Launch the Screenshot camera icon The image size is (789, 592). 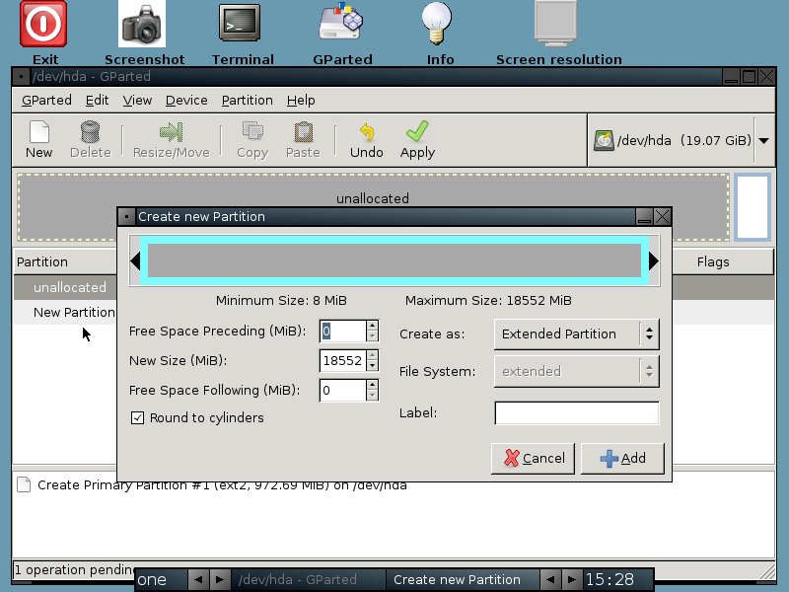coord(142,24)
